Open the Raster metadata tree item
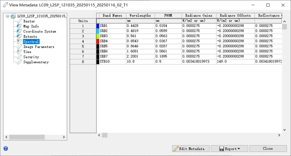This screenshot has width=291, height=156. tap(29, 21)
